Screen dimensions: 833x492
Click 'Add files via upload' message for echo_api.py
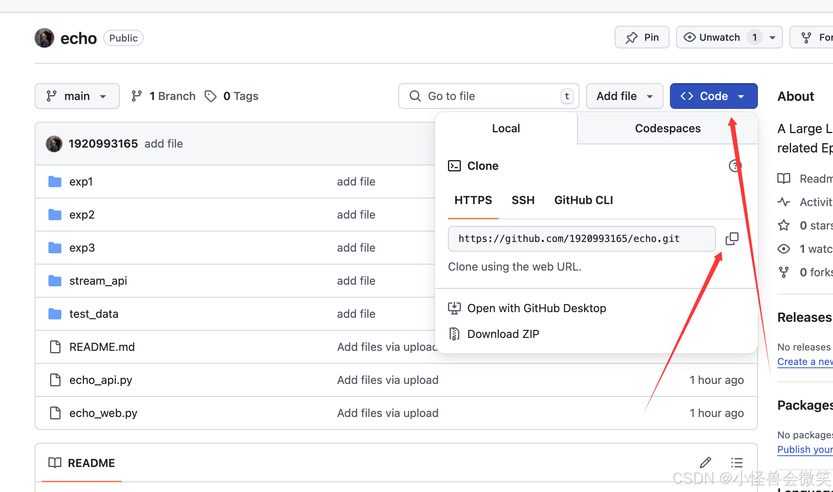click(x=388, y=380)
